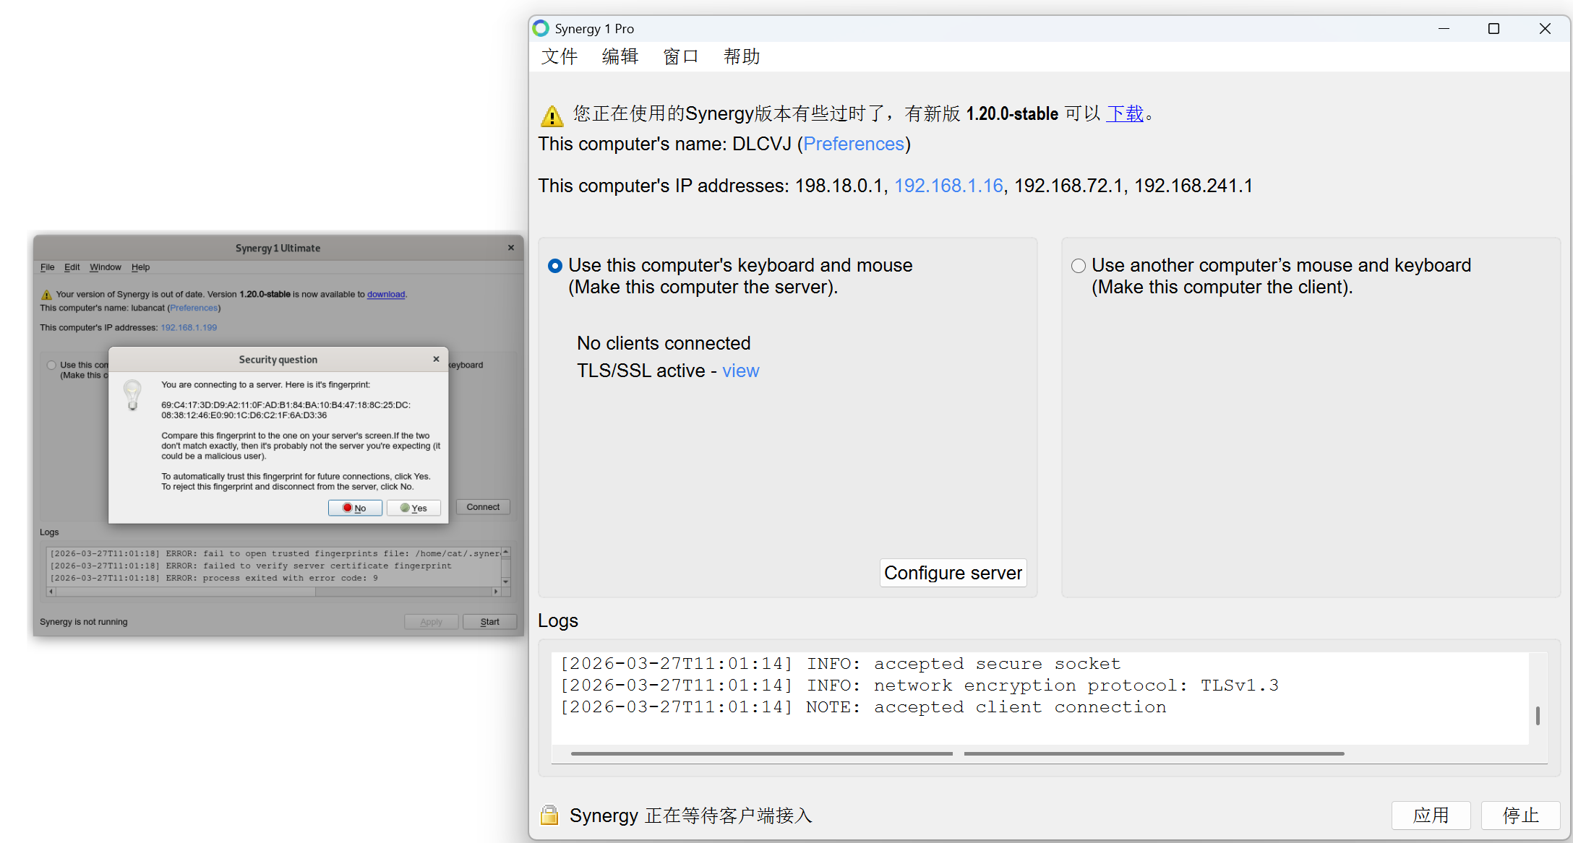Click the horizontal scrollbar in Ultimate logs
Screen dimensions: 1573x843
(x=186, y=592)
